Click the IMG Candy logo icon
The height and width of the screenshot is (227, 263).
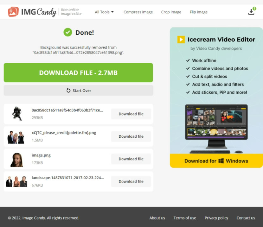tap(13, 12)
